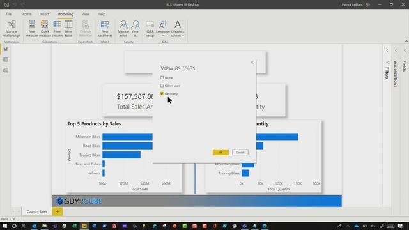
Task: Open the Linguistic schema dropdown
Action: [x=178, y=29]
